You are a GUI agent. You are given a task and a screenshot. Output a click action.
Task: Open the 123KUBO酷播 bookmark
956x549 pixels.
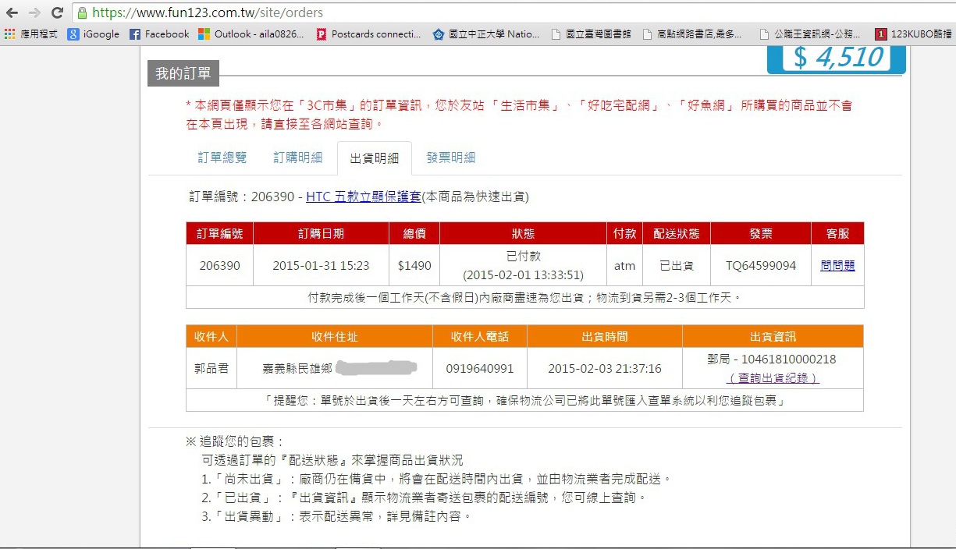tap(913, 34)
